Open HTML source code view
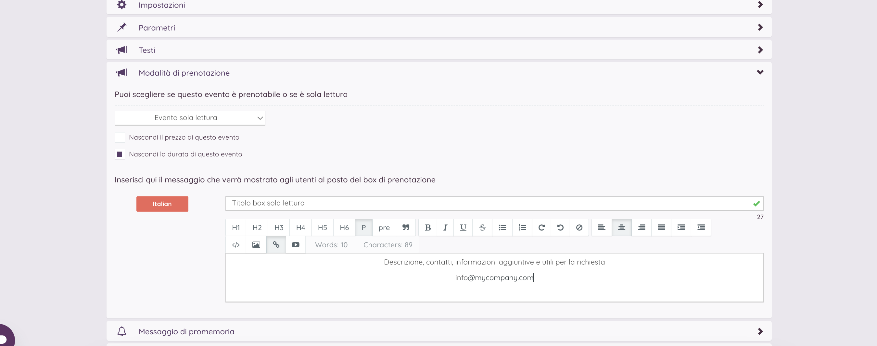The height and width of the screenshot is (346, 877). 236,245
